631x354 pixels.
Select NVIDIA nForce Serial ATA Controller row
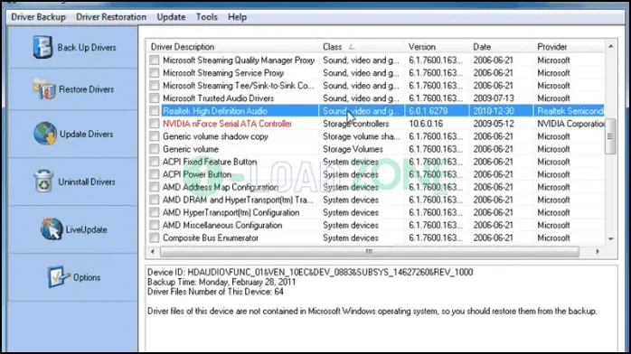(375, 124)
